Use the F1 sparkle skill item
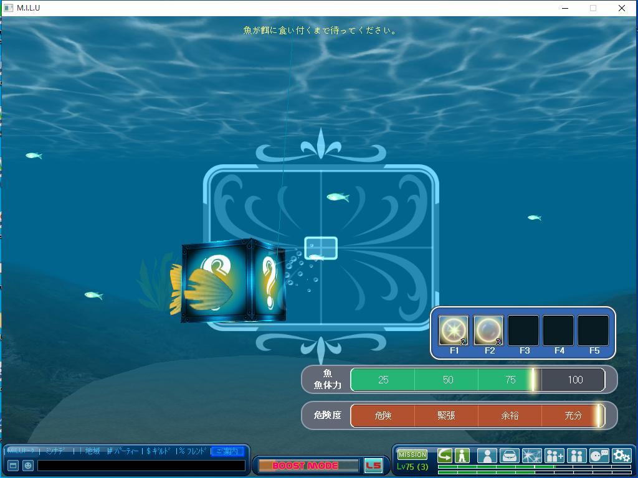This screenshot has height=478, width=638. pos(454,330)
